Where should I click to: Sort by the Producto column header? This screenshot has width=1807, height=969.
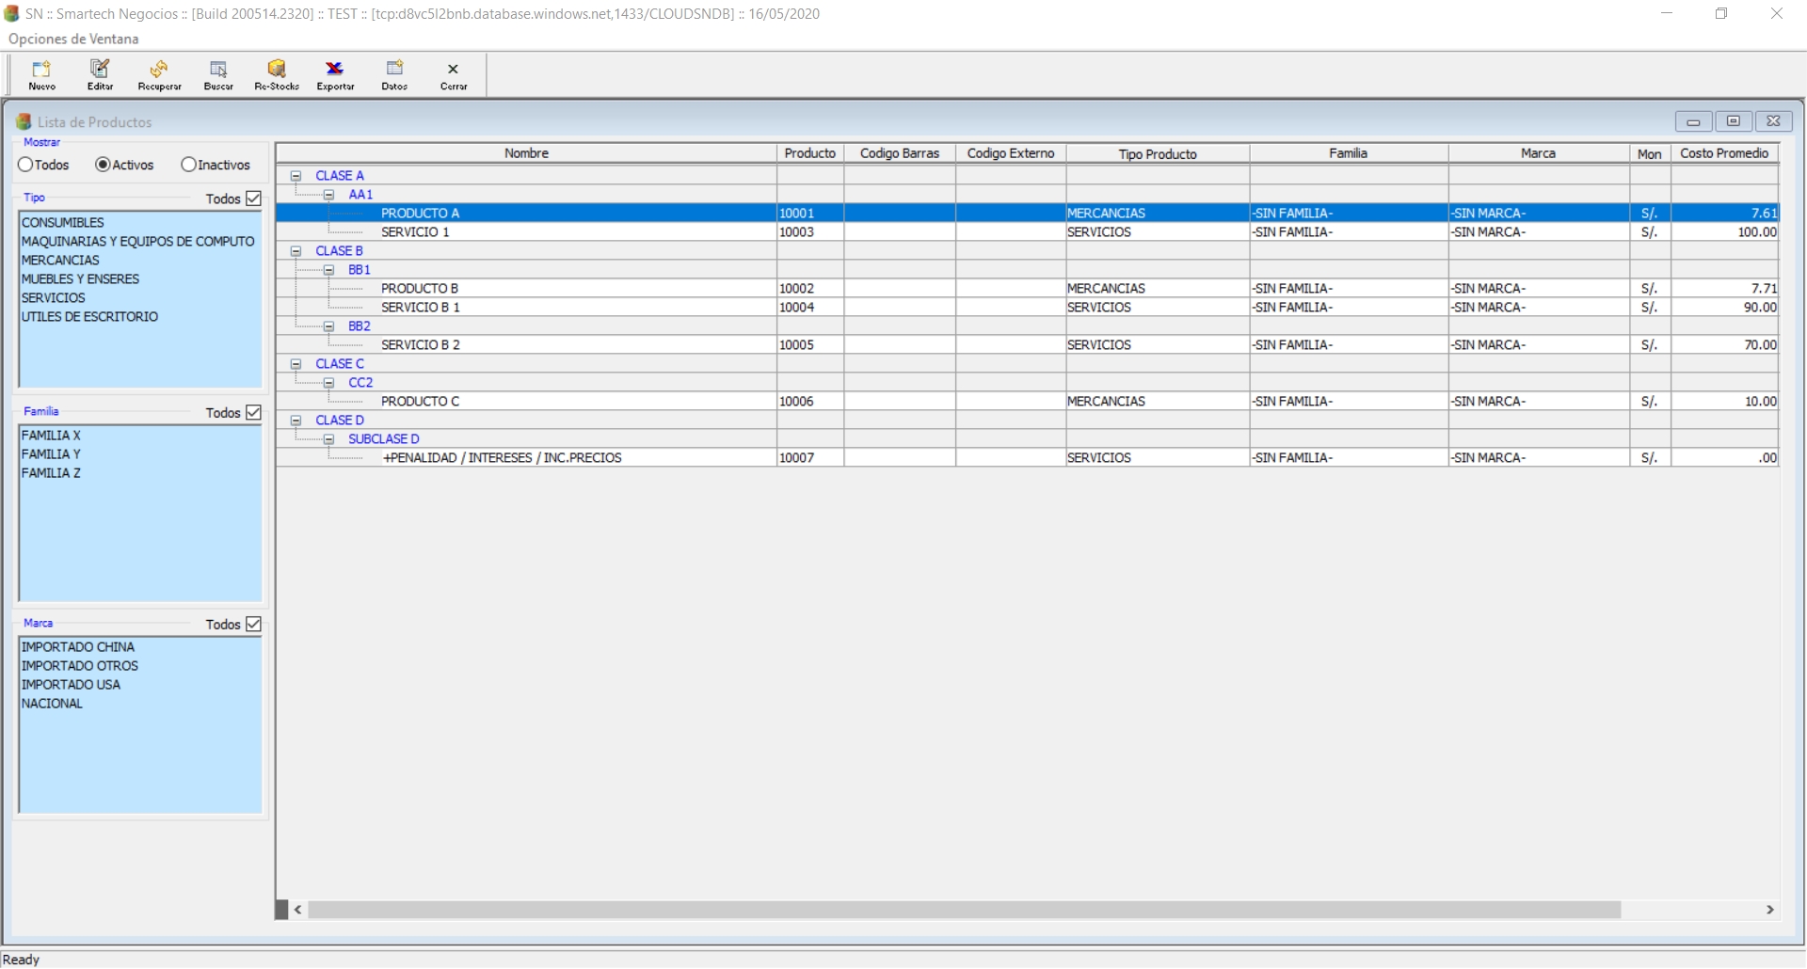[x=810, y=153]
